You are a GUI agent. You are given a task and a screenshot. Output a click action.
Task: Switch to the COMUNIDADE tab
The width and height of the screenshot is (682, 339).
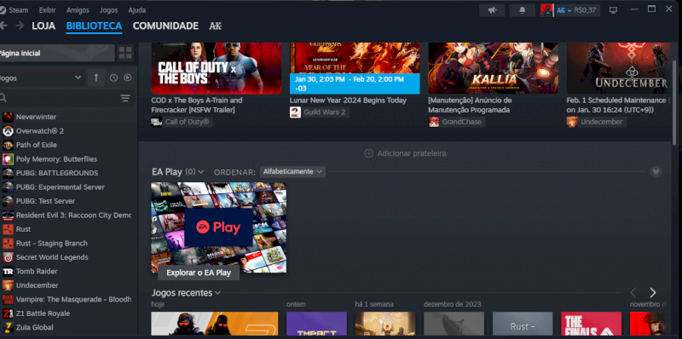tap(165, 26)
